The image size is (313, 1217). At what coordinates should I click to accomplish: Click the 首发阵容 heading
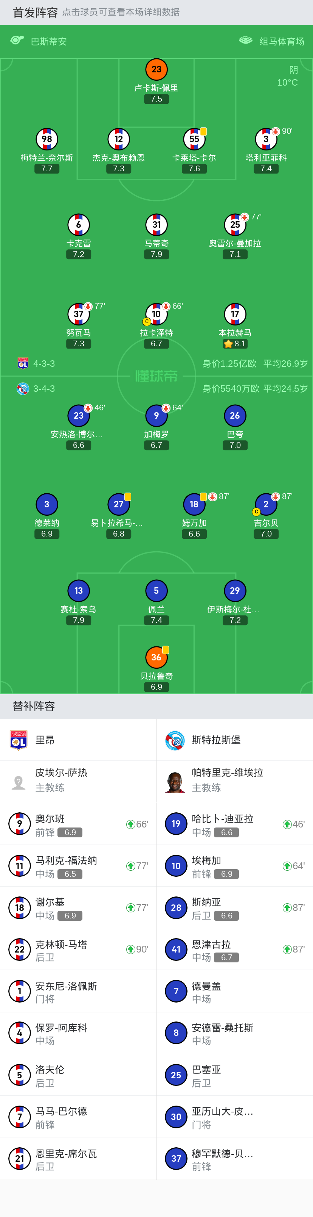(36, 12)
